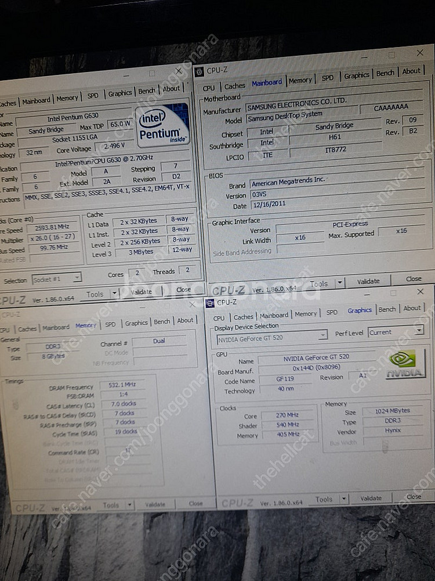Viewport: 435px width, 581px height.
Task: Expand Tools arrow in Mainboard window
Action: tap(340, 283)
